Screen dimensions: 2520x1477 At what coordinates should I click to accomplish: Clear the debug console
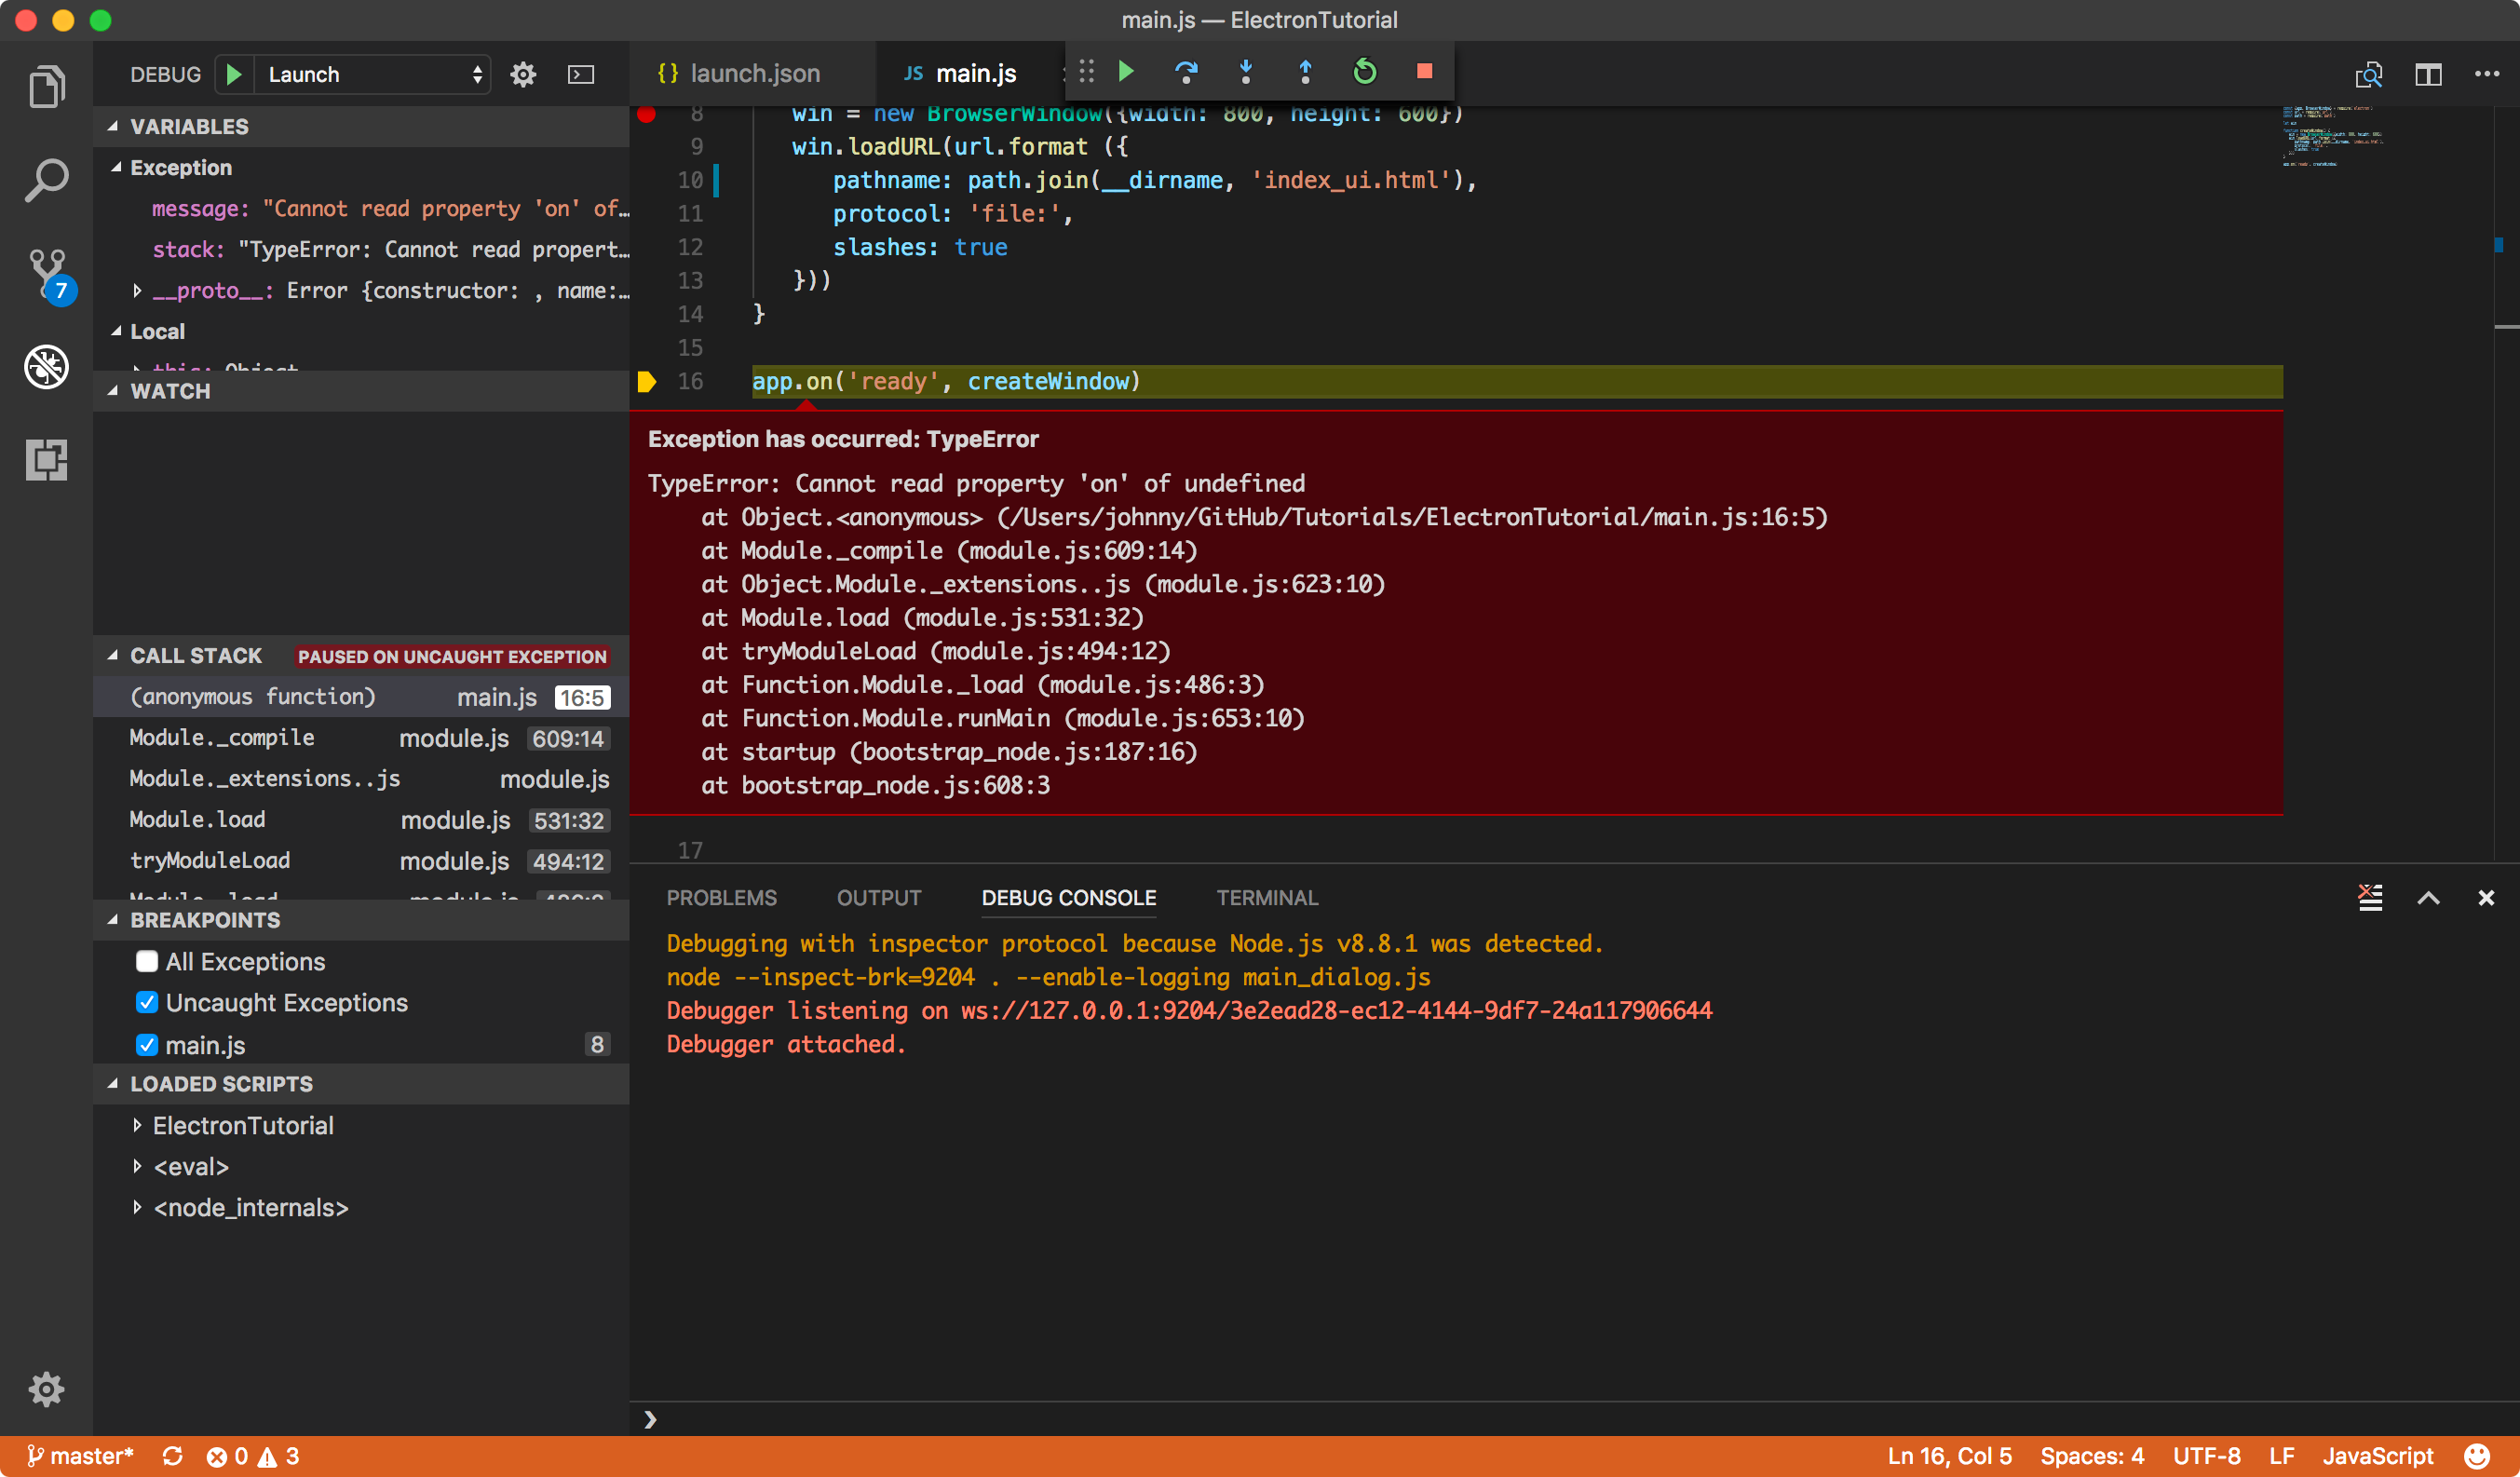pyautogui.click(x=2370, y=897)
